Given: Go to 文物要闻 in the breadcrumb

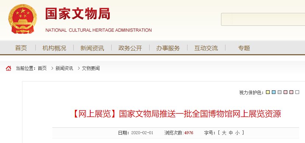Looking at the screenshot, I should coord(91,68).
